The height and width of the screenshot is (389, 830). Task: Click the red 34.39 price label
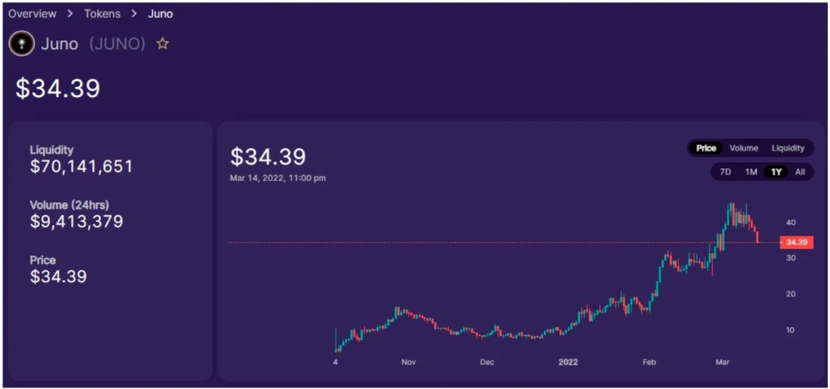[x=797, y=243]
